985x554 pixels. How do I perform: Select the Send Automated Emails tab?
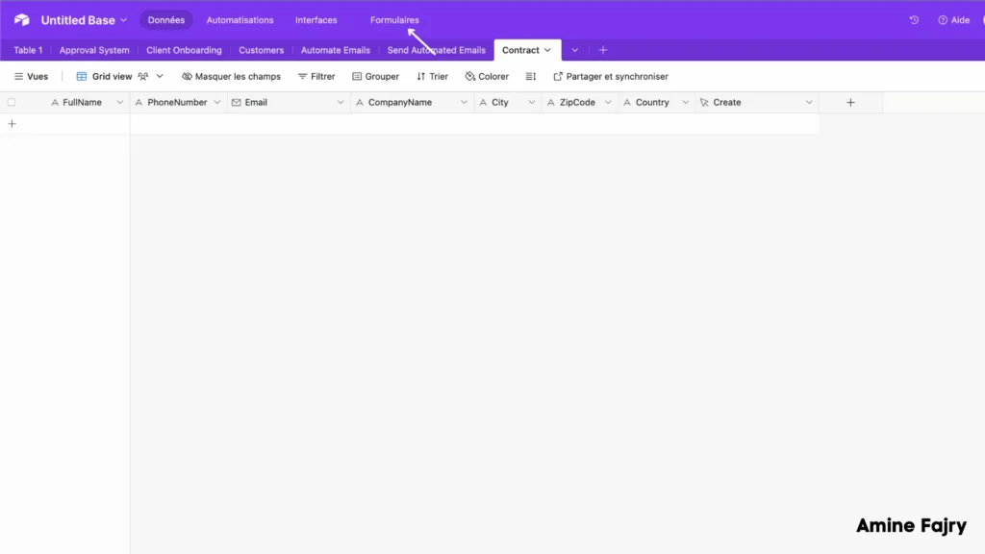pos(437,50)
